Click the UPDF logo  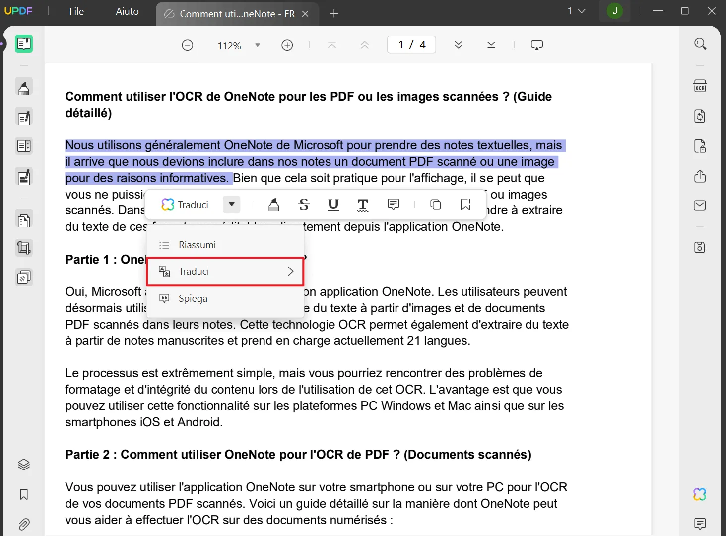(x=18, y=11)
